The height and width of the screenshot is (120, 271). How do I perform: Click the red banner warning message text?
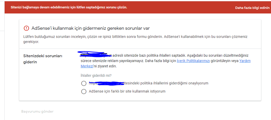click(69, 8)
